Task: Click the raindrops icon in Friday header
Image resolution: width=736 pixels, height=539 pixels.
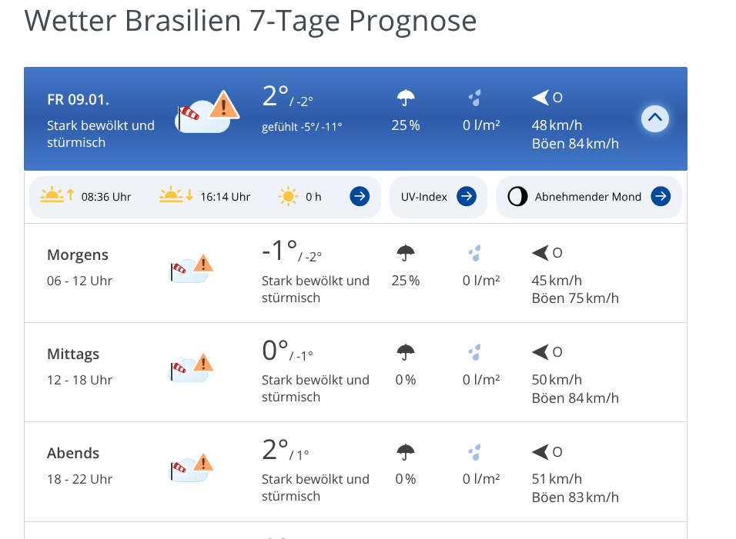Action: click(475, 98)
